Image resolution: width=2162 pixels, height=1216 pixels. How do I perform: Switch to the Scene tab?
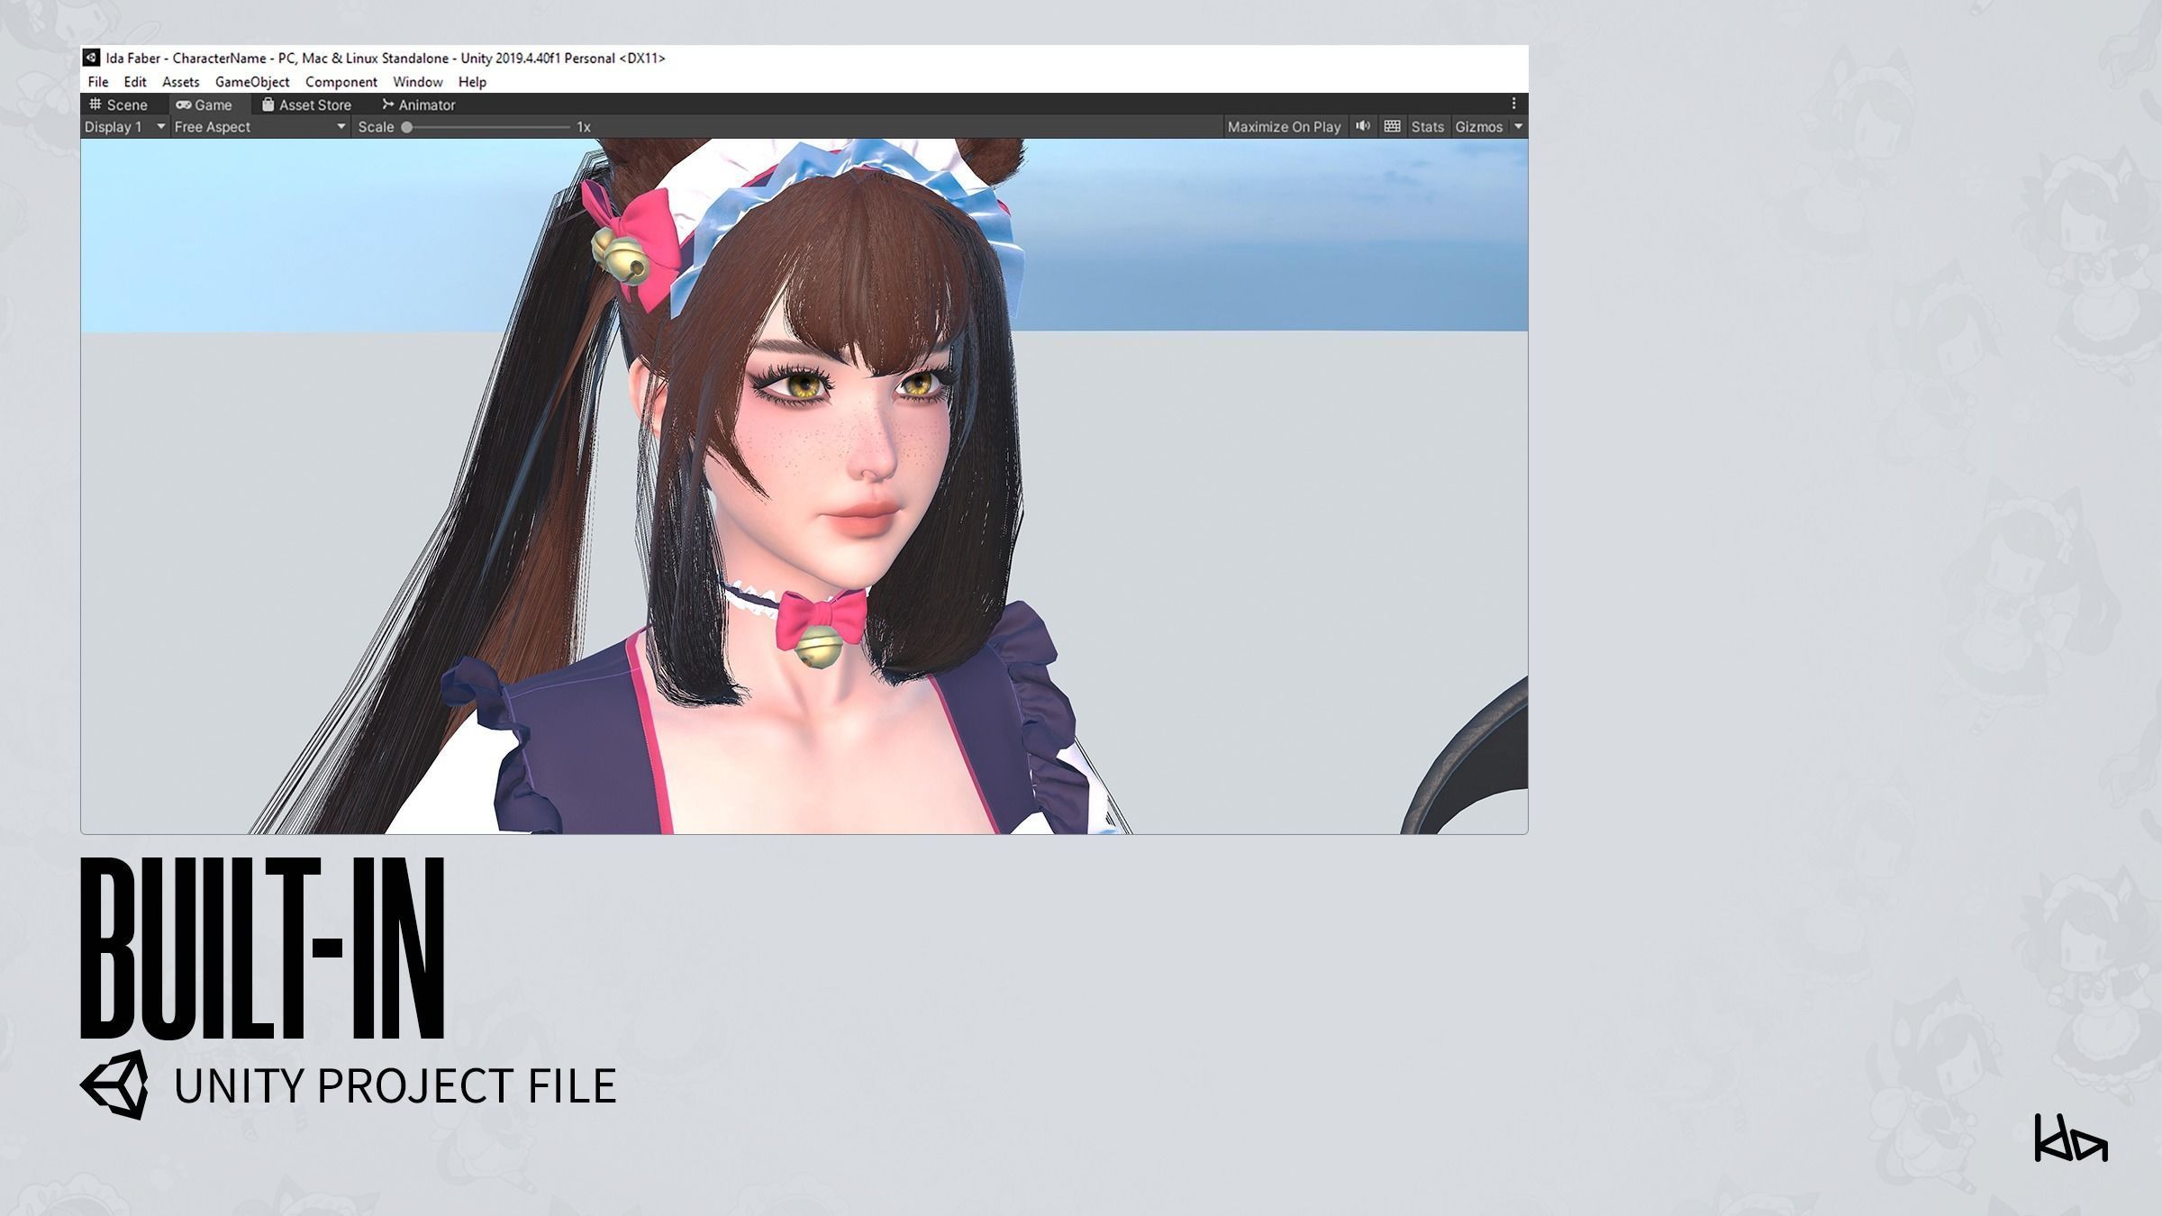pos(118,104)
